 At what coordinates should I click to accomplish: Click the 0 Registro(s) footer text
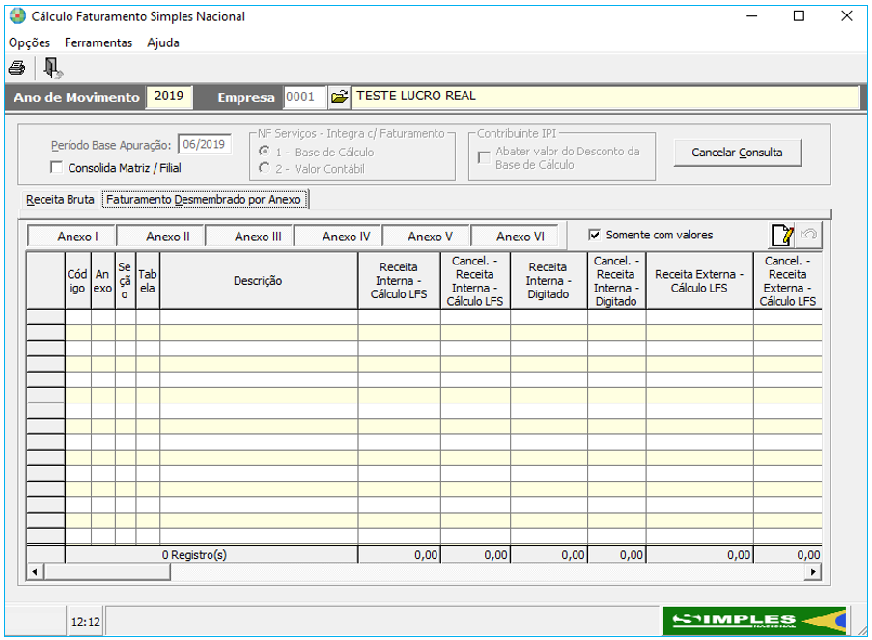tap(195, 555)
